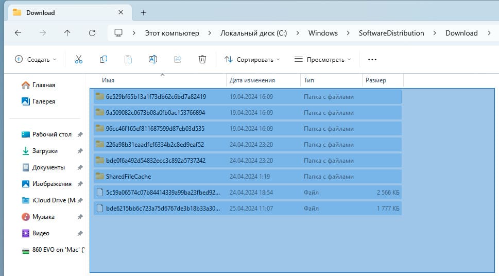
Task: Open the Просмотреть dropdown
Action: click(323, 60)
